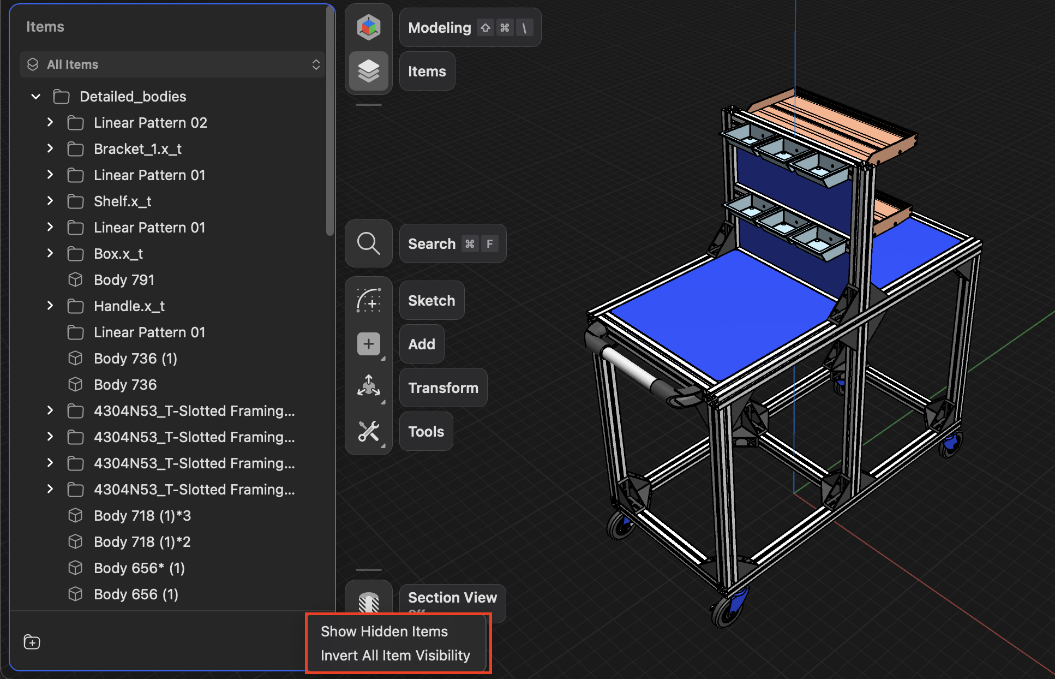
Task: Select Body 718 (1)*2 in list
Action: click(x=172, y=542)
